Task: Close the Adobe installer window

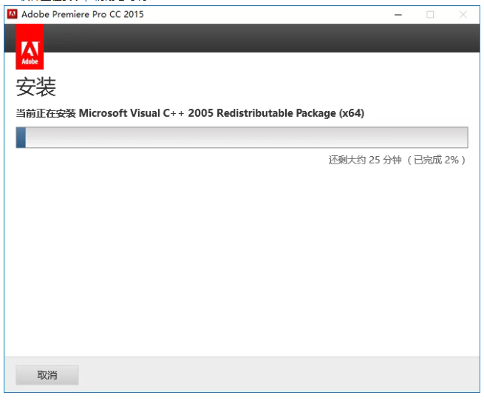Action: pyautogui.click(x=463, y=14)
